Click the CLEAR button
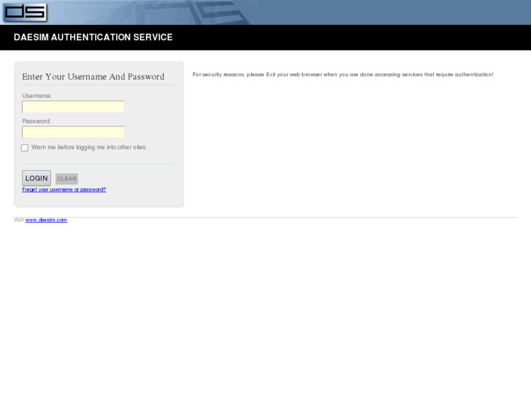 tap(66, 179)
